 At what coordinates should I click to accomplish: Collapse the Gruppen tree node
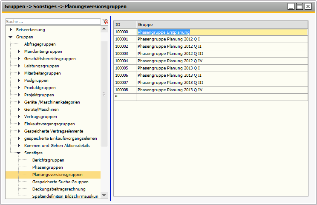click(11, 37)
